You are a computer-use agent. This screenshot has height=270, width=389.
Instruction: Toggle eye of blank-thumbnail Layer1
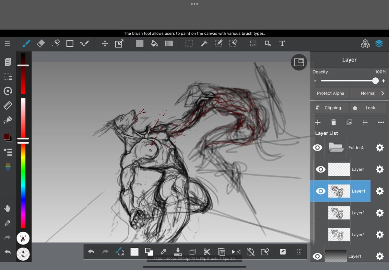click(321, 169)
